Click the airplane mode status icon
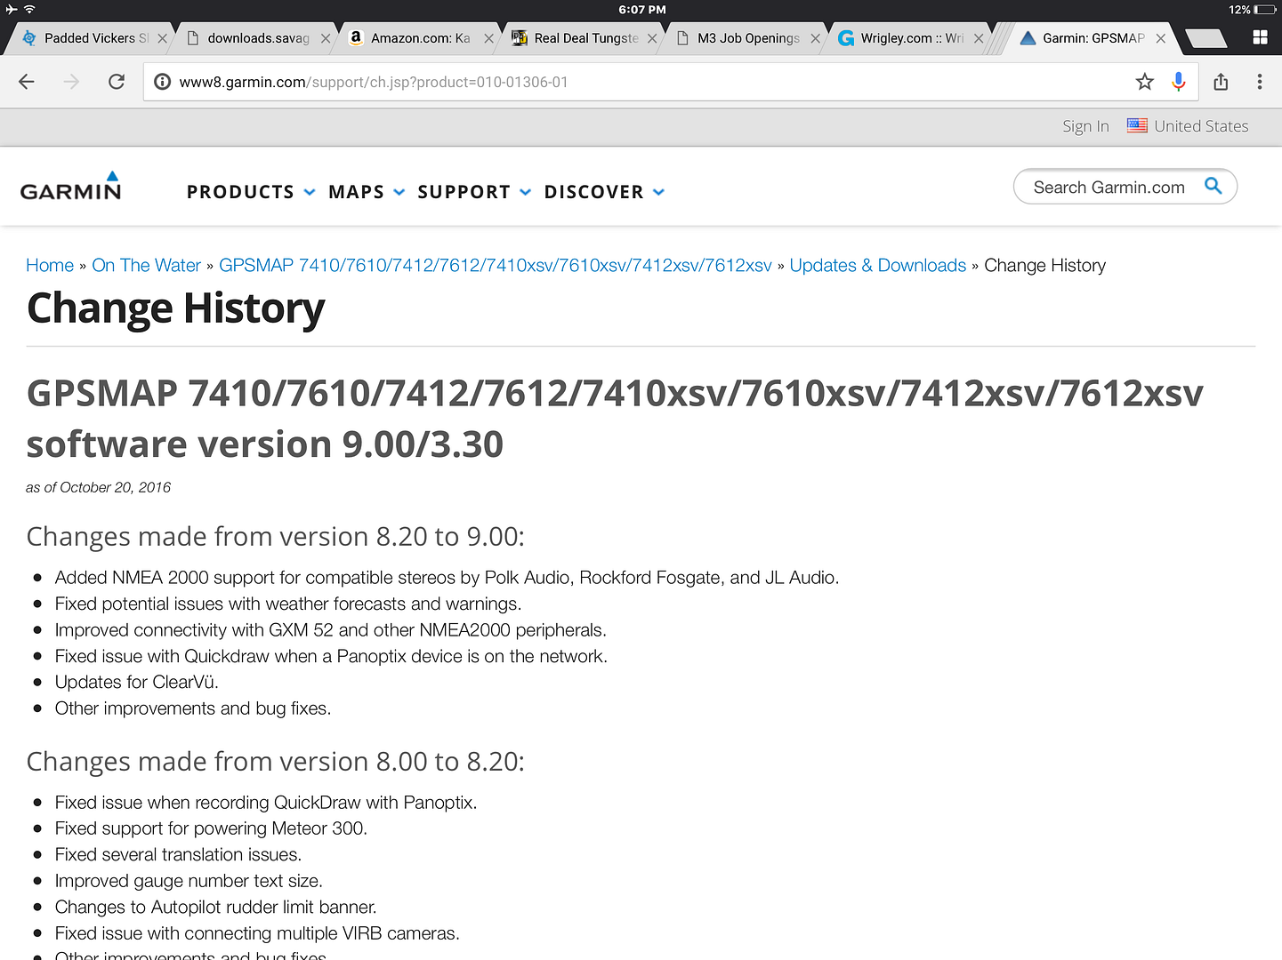The width and height of the screenshot is (1282, 960). click(11, 10)
